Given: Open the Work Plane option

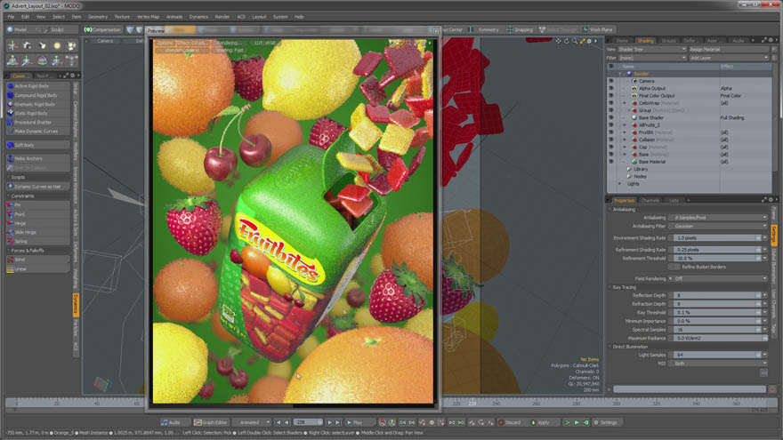Looking at the screenshot, I should 598,29.
